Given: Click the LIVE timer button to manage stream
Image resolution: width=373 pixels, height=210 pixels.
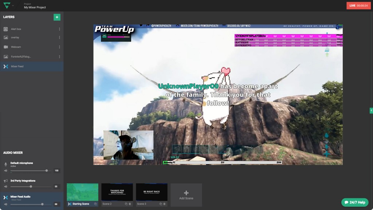Looking at the screenshot, I should pyautogui.click(x=358, y=5).
